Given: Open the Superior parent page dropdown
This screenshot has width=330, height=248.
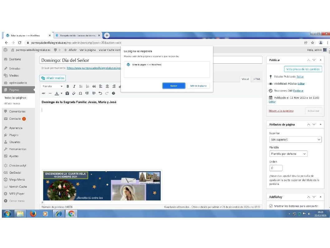Looking at the screenshot, I should [295, 140].
